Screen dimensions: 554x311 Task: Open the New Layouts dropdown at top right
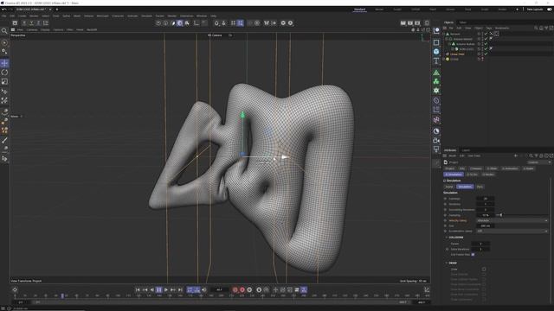click(535, 10)
